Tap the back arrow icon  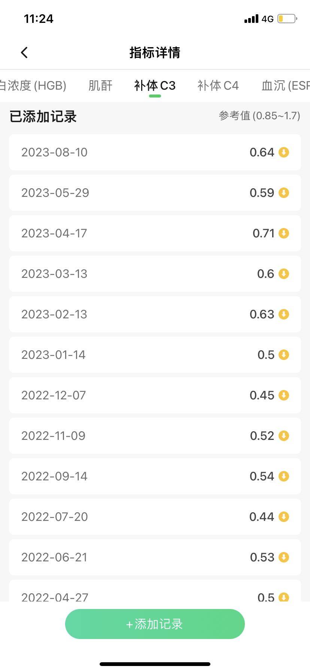(x=25, y=52)
